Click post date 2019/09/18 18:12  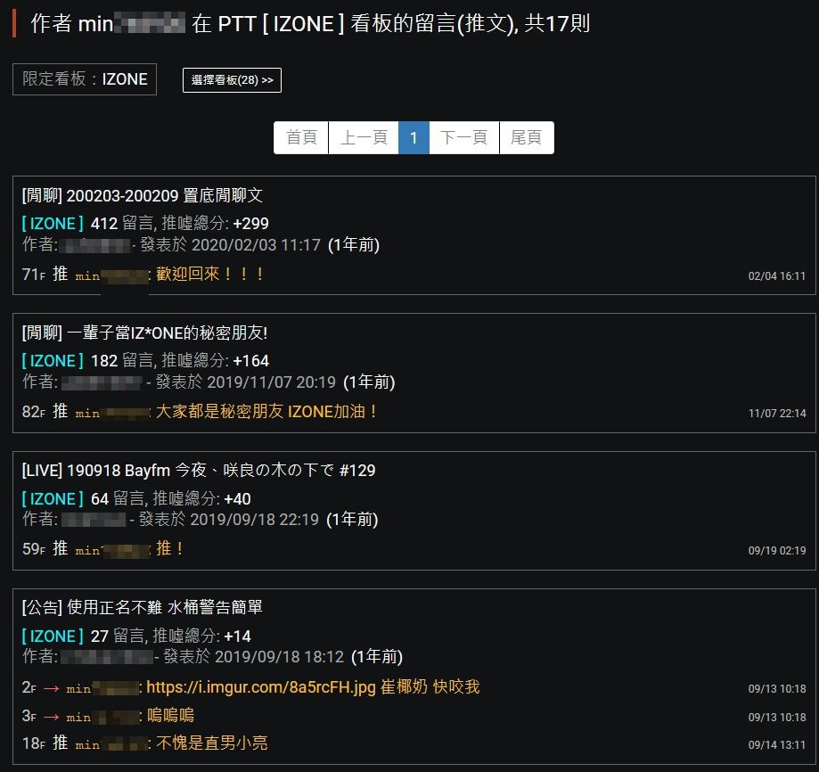point(280,657)
